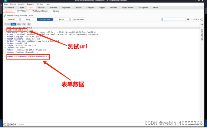Open the Help menu
The image size is (207, 128).
click(48, 4)
